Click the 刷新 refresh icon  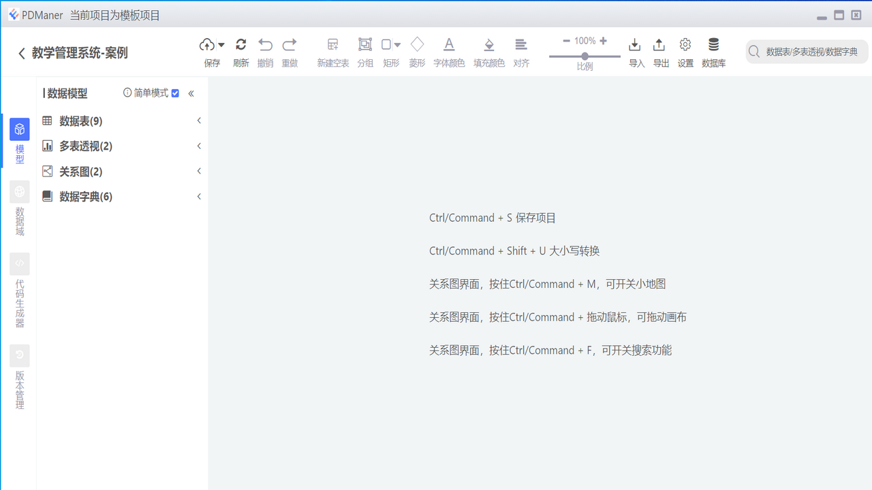(x=240, y=51)
